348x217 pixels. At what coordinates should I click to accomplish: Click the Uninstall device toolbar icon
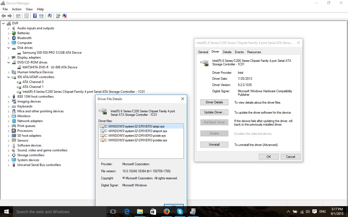[x=65, y=16]
